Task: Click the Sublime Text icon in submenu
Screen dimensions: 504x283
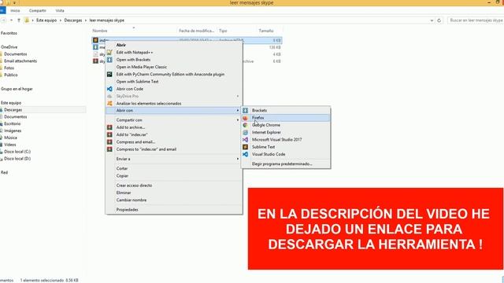Action: tap(245, 147)
